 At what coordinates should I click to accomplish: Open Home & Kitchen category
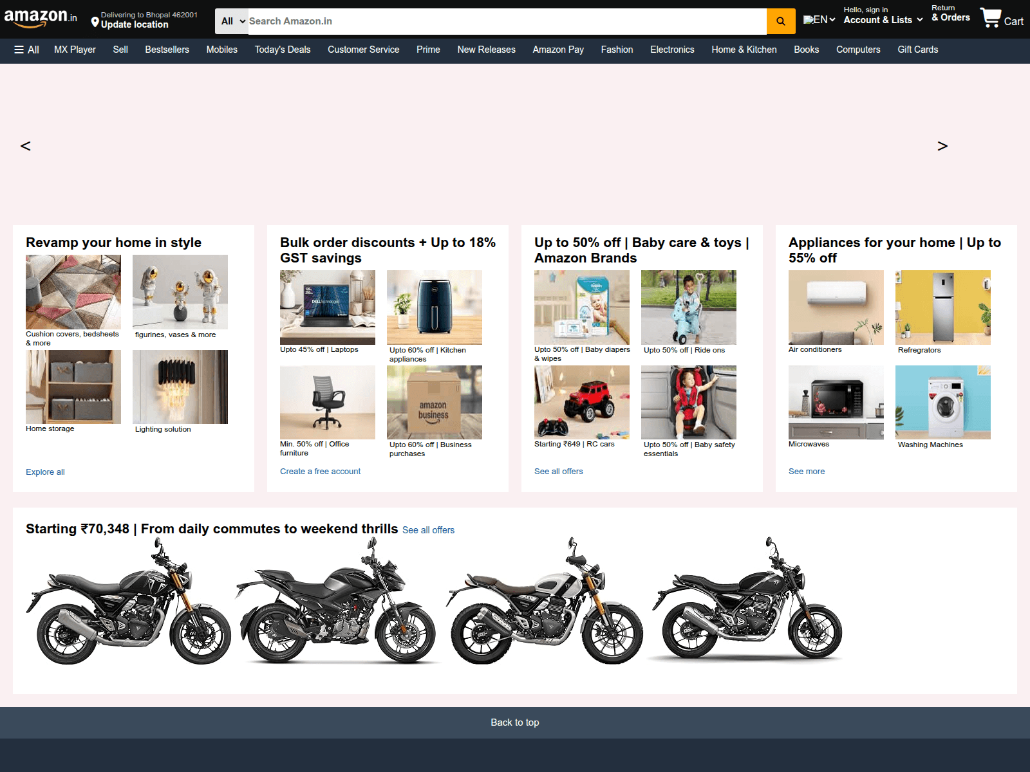pyautogui.click(x=744, y=50)
